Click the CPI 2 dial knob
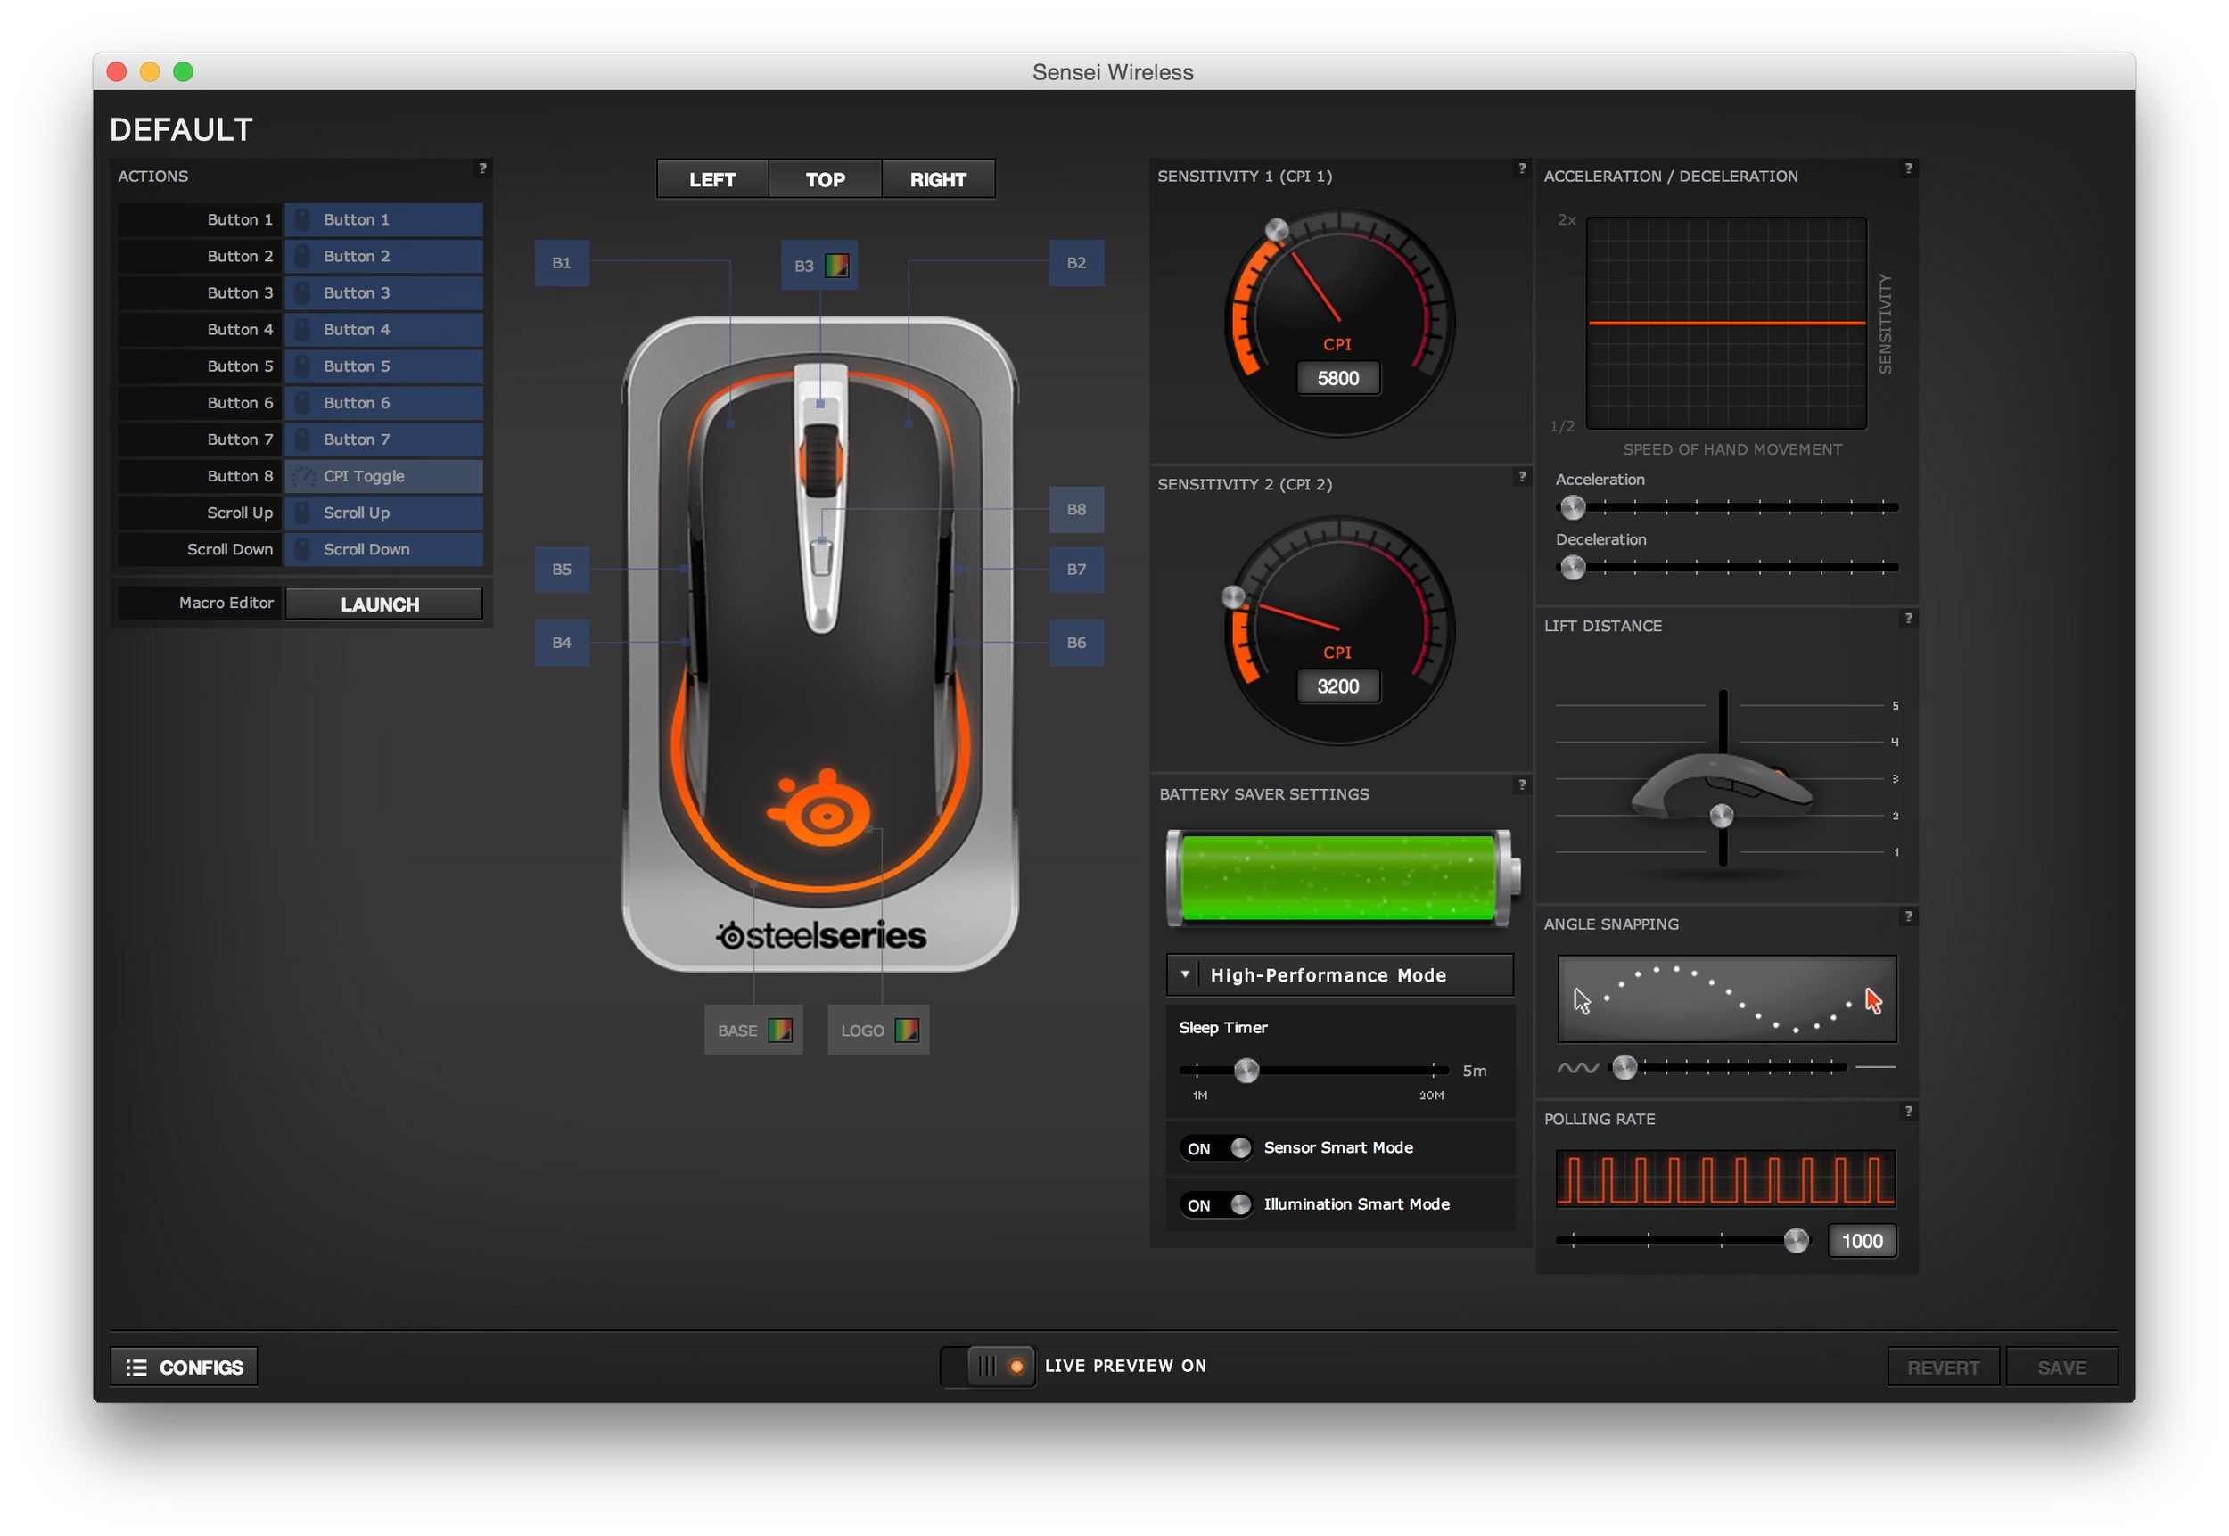Viewport: 2229px width, 1536px height. [x=1233, y=596]
